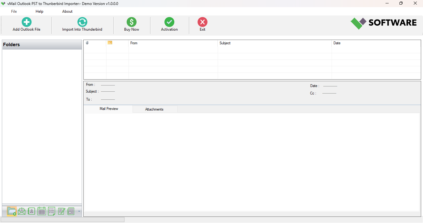Sort by the envelope status column header
This screenshot has width=423, height=223.
point(110,43)
